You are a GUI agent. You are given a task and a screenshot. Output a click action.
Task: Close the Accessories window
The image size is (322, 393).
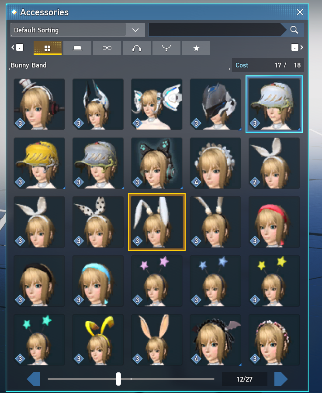300,12
